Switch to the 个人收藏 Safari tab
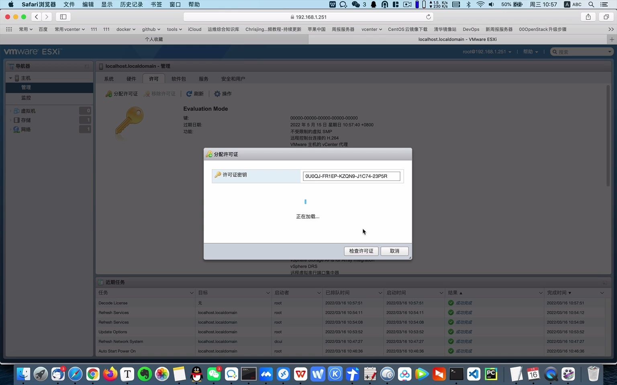The width and height of the screenshot is (617, 385). pos(154,39)
